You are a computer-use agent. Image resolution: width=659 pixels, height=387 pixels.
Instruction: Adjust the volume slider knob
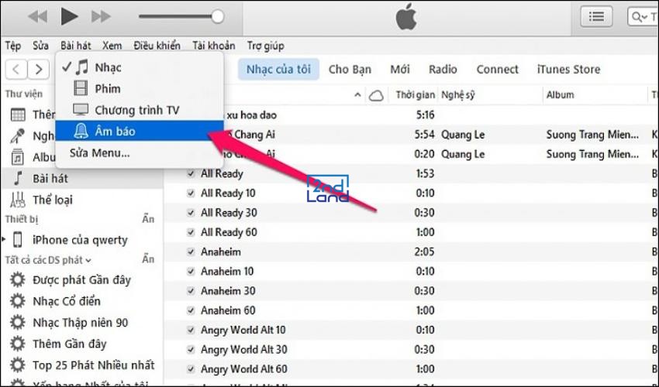(217, 17)
